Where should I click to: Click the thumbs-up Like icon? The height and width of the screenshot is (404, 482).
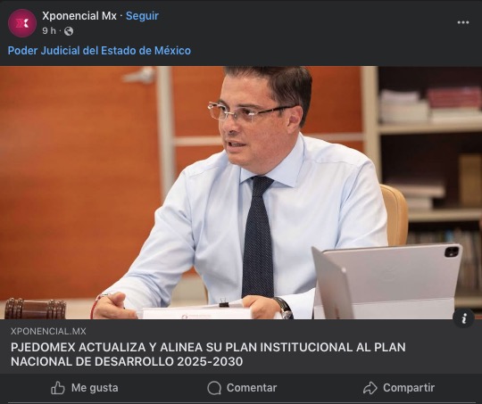click(58, 388)
